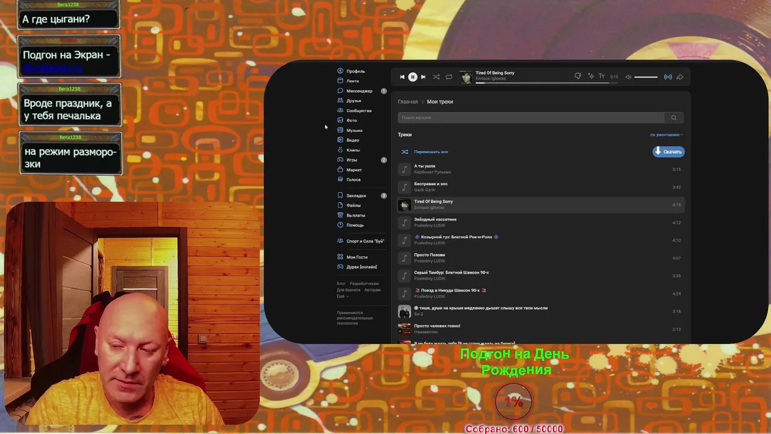
Task: Open the Файлы section
Action: (x=349, y=206)
